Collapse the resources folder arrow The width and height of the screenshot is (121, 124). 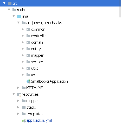[x=14, y=94]
